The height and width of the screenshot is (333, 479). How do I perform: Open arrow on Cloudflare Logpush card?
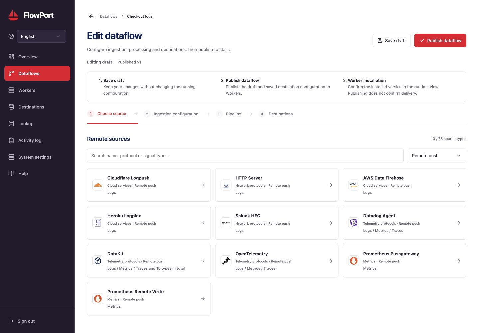(203, 185)
